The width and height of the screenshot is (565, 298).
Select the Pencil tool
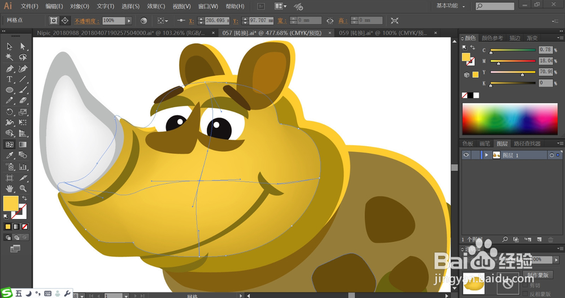point(10,101)
